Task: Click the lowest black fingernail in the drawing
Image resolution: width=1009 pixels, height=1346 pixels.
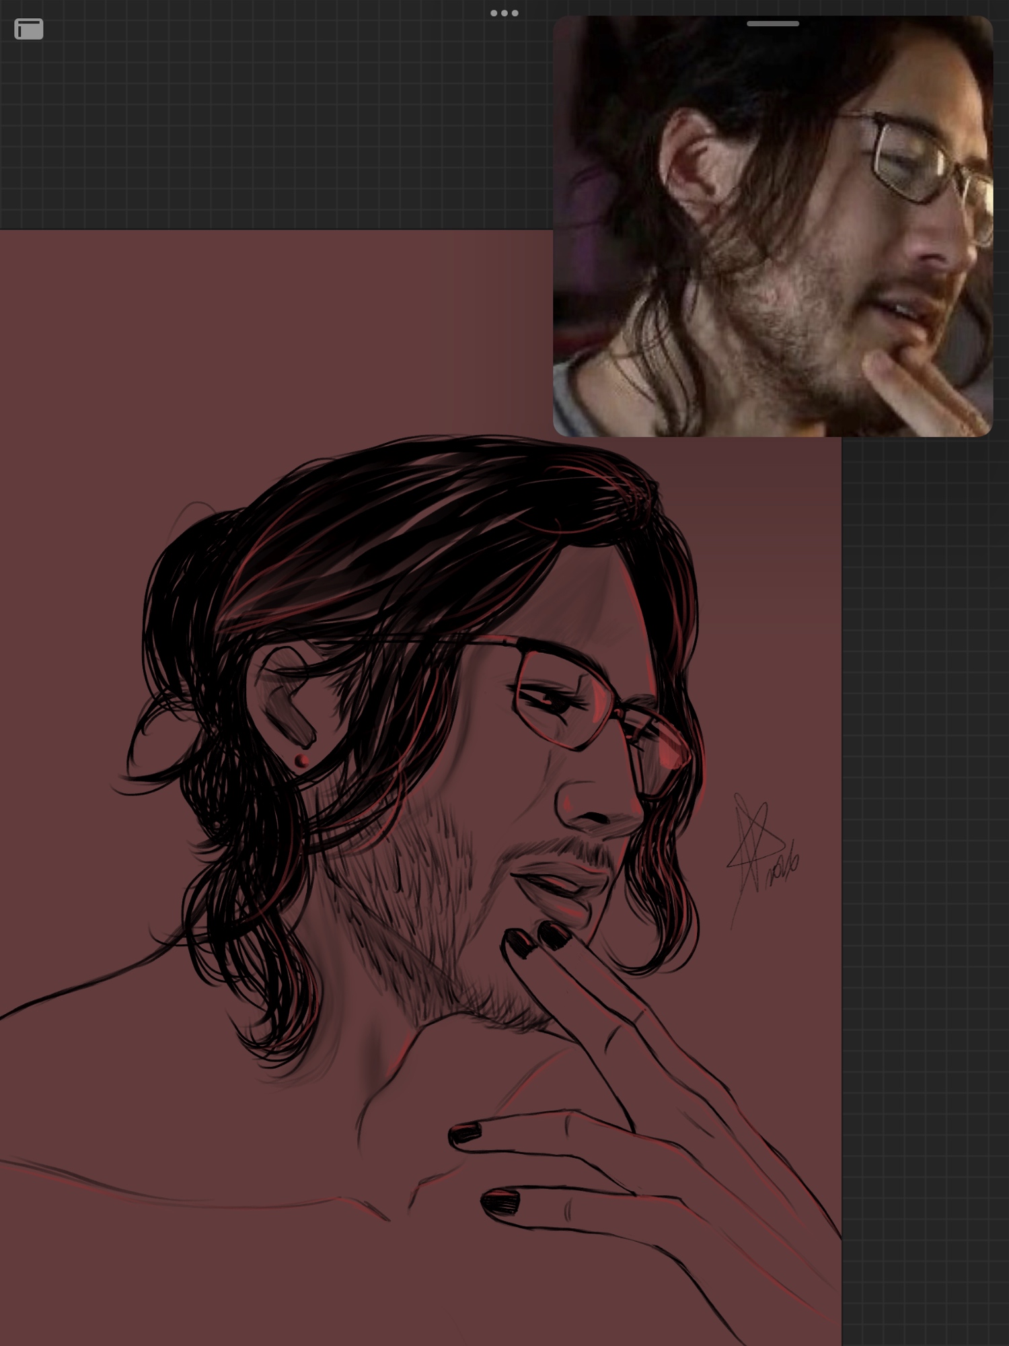Action: pyautogui.click(x=501, y=1201)
